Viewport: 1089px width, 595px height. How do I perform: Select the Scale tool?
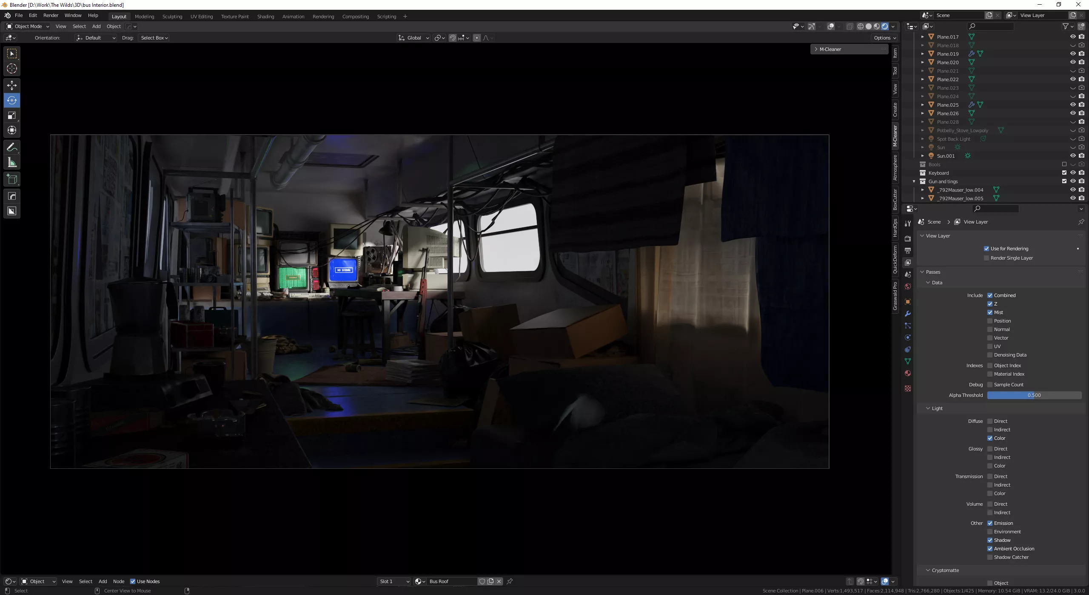point(12,116)
